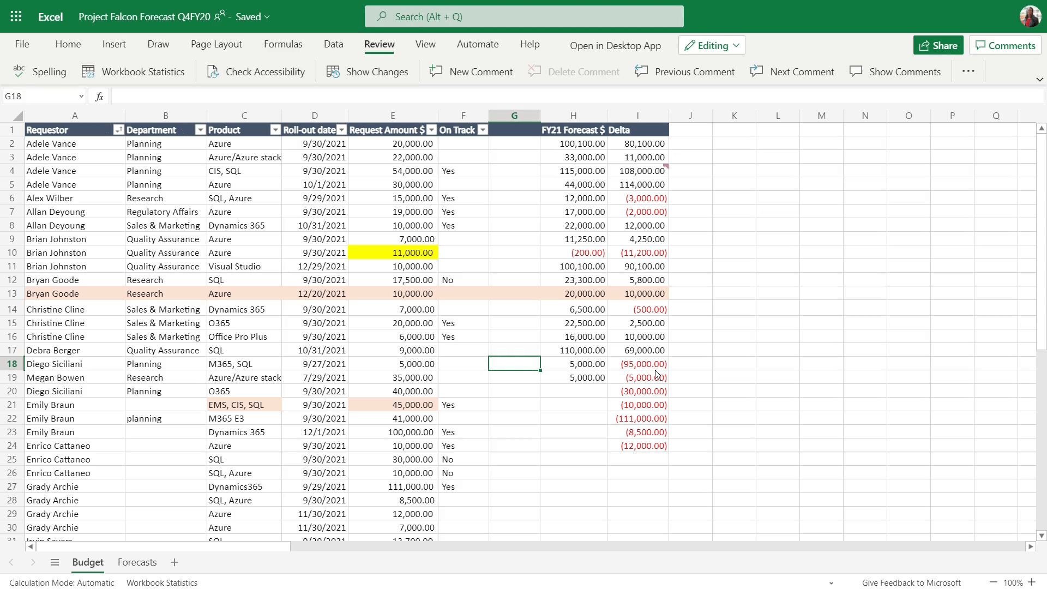Switch to the Page Layout tab
Image resolution: width=1047 pixels, height=589 pixels.
pyautogui.click(x=216, y=44)
